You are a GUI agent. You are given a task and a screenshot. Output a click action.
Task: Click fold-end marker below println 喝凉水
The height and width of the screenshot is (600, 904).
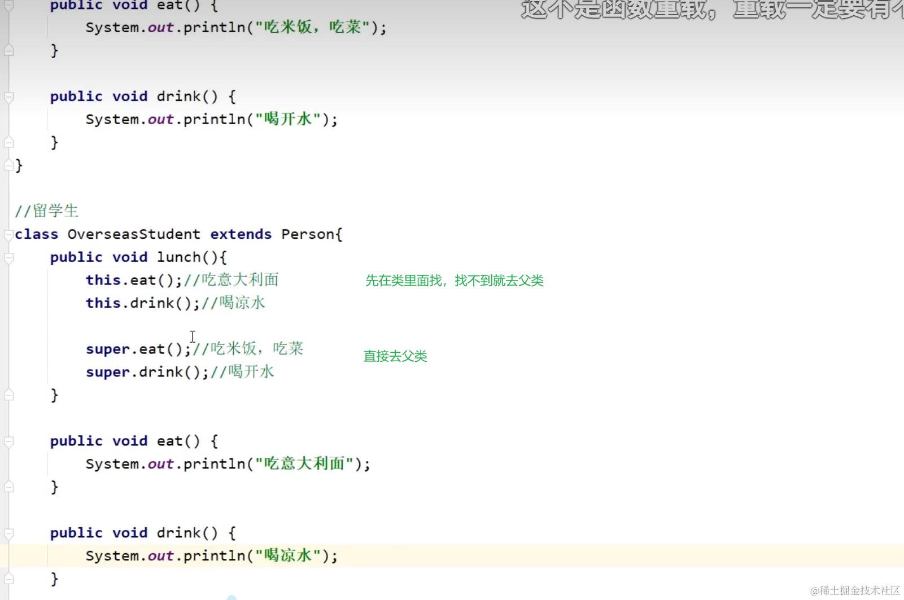(x=8, y=579)
